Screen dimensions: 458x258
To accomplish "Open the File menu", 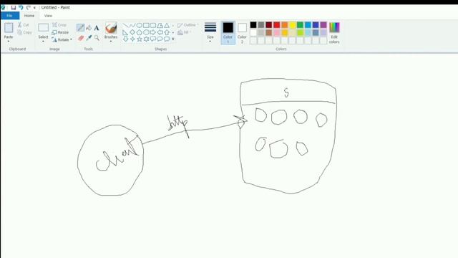I will tap(9, 16).
